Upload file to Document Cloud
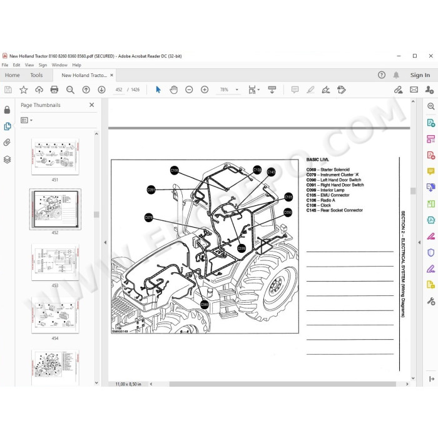The width and height of the screenshot is (438, 438). click(39, 89)
